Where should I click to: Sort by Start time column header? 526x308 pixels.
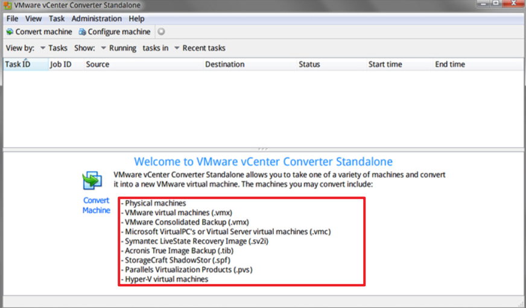(400, 64)
